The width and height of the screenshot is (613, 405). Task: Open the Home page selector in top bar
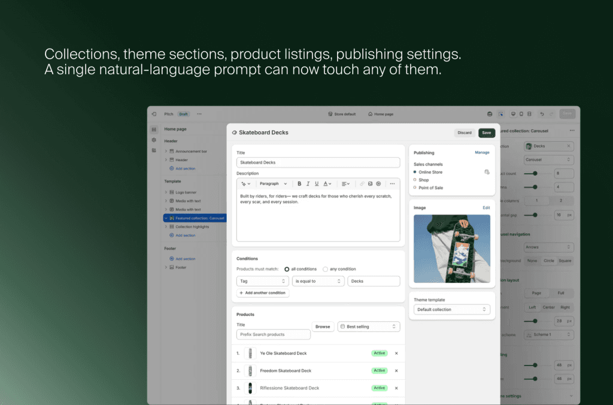381,114
